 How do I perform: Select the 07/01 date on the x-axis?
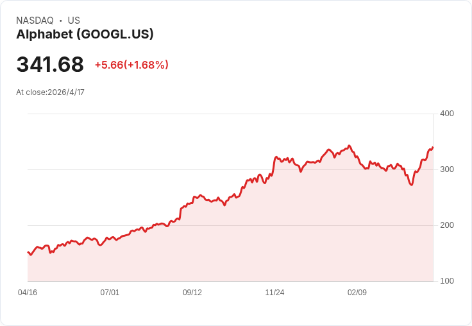coord(110,293)
